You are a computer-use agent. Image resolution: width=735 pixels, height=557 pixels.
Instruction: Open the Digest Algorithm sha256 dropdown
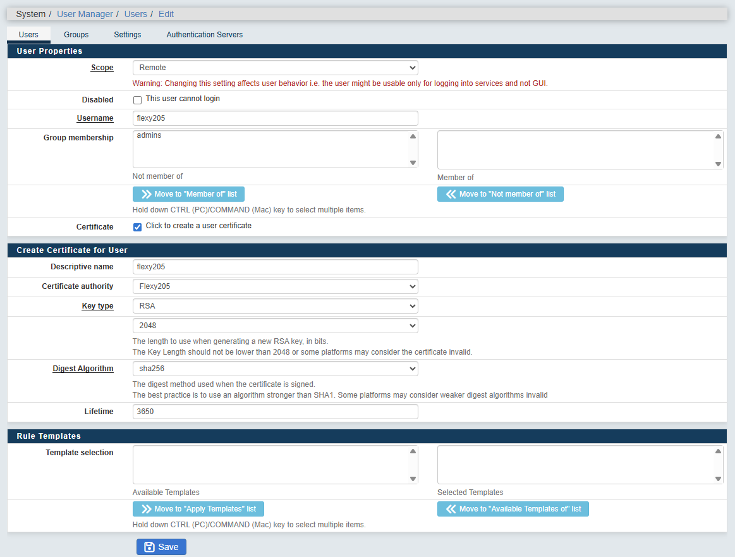(275, 369)
